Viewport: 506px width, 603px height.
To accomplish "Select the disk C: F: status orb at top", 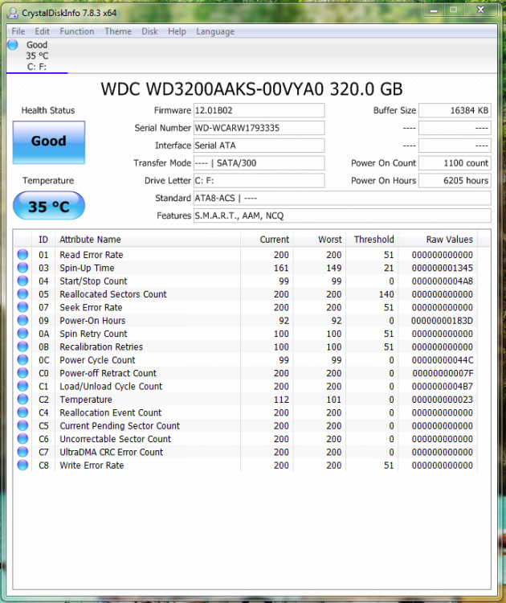I will [x=13, y=44].
